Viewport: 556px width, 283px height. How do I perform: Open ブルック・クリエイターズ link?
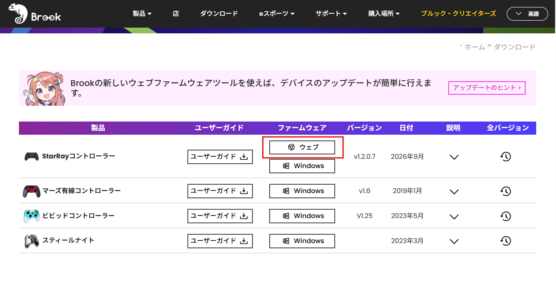click(458, 14)
